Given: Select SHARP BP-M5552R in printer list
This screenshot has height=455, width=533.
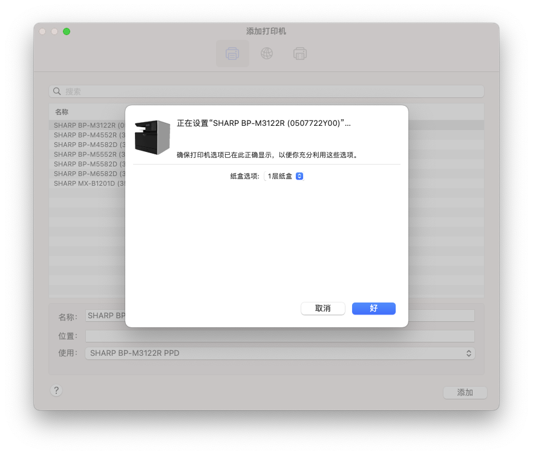Looking at the screenshot, I should click(266, 154).
